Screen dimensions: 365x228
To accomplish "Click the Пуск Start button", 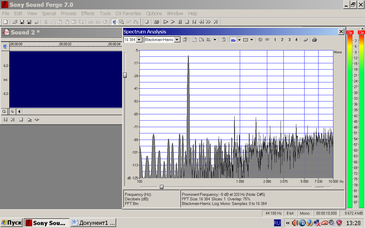I will click(x=11, y=223).
